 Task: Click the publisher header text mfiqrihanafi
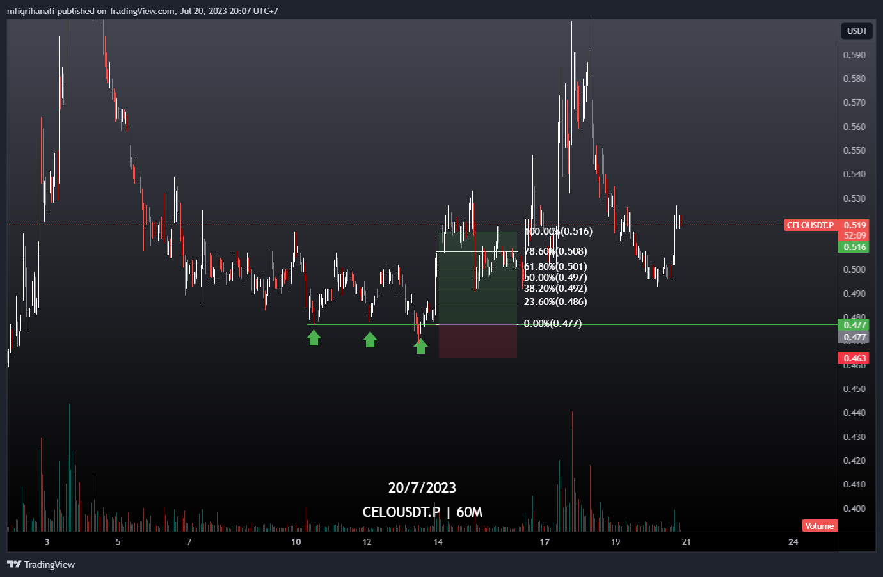[x=31, y=11]
